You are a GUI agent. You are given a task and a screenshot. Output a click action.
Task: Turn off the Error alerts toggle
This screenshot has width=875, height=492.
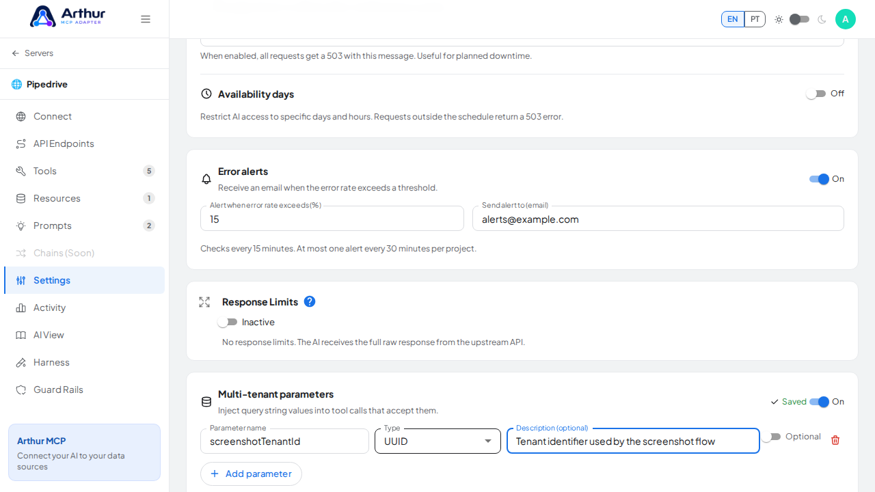click(x=819, y=179)
